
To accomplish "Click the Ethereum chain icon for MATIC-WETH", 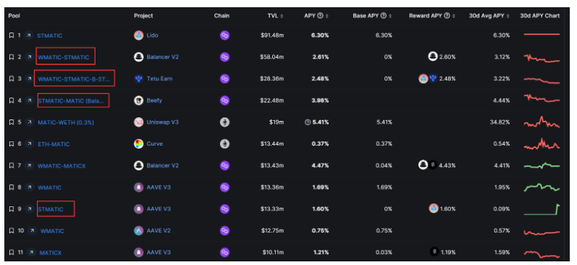I will [224, 122].
